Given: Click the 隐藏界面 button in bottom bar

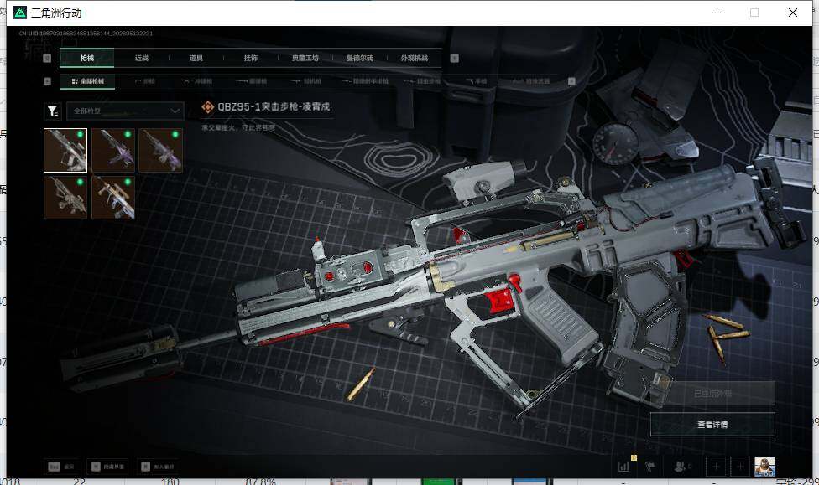Looking at the screenshot, I should (107, 467).
